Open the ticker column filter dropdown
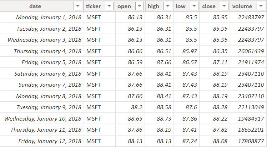 (x=109, y=6)
